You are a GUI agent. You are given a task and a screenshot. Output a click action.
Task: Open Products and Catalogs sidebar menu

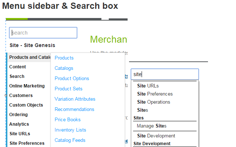pos(29,57)
